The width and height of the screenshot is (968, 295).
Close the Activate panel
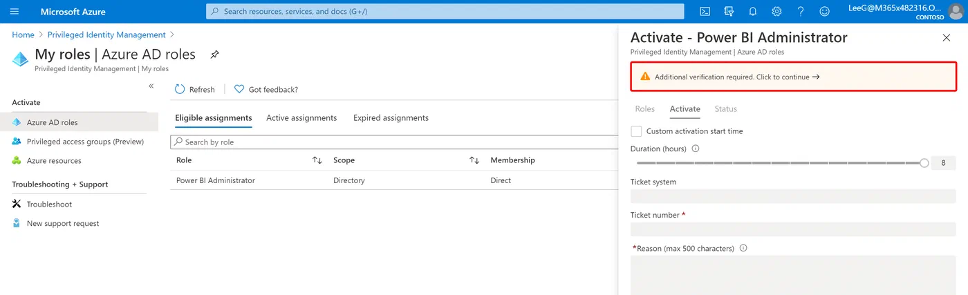coord(947,38)
